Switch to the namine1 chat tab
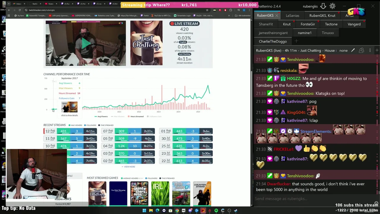Viewport: 380px width, 214px height. (305, 33)
